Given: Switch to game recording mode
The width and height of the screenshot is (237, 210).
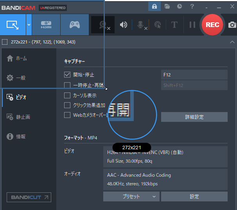Looking at the screenshot, I should [75, 25].
